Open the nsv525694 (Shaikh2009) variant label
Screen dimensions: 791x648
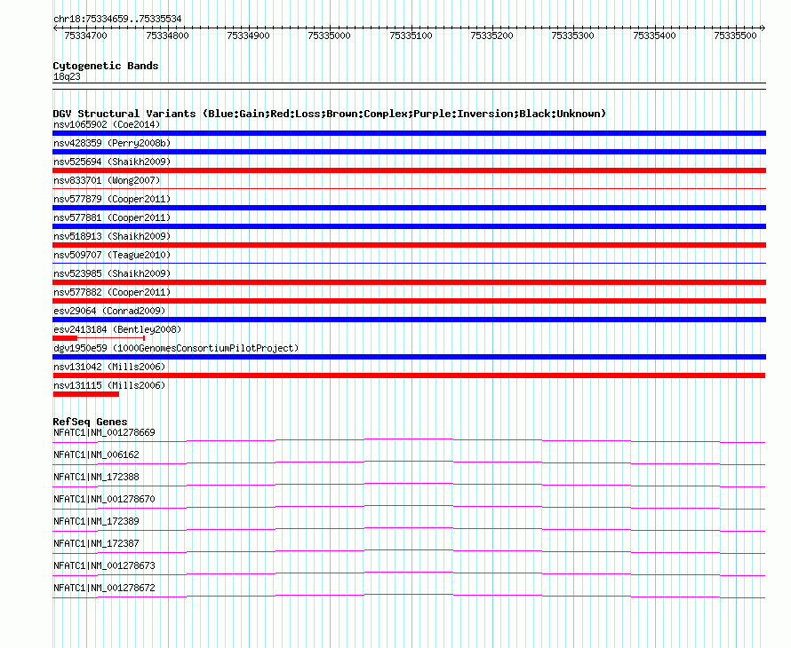coord(112,162)
